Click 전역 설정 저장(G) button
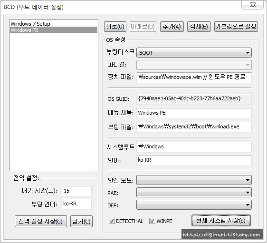This screenshot has height=243, width=267. coord(41,221)
